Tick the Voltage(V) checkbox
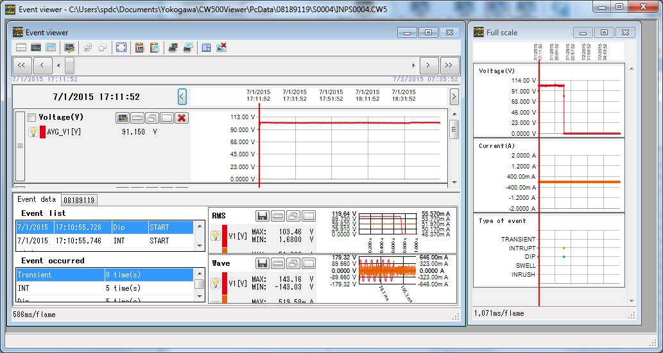The width and height of the screenshot is (663, 353). point(31,117)
